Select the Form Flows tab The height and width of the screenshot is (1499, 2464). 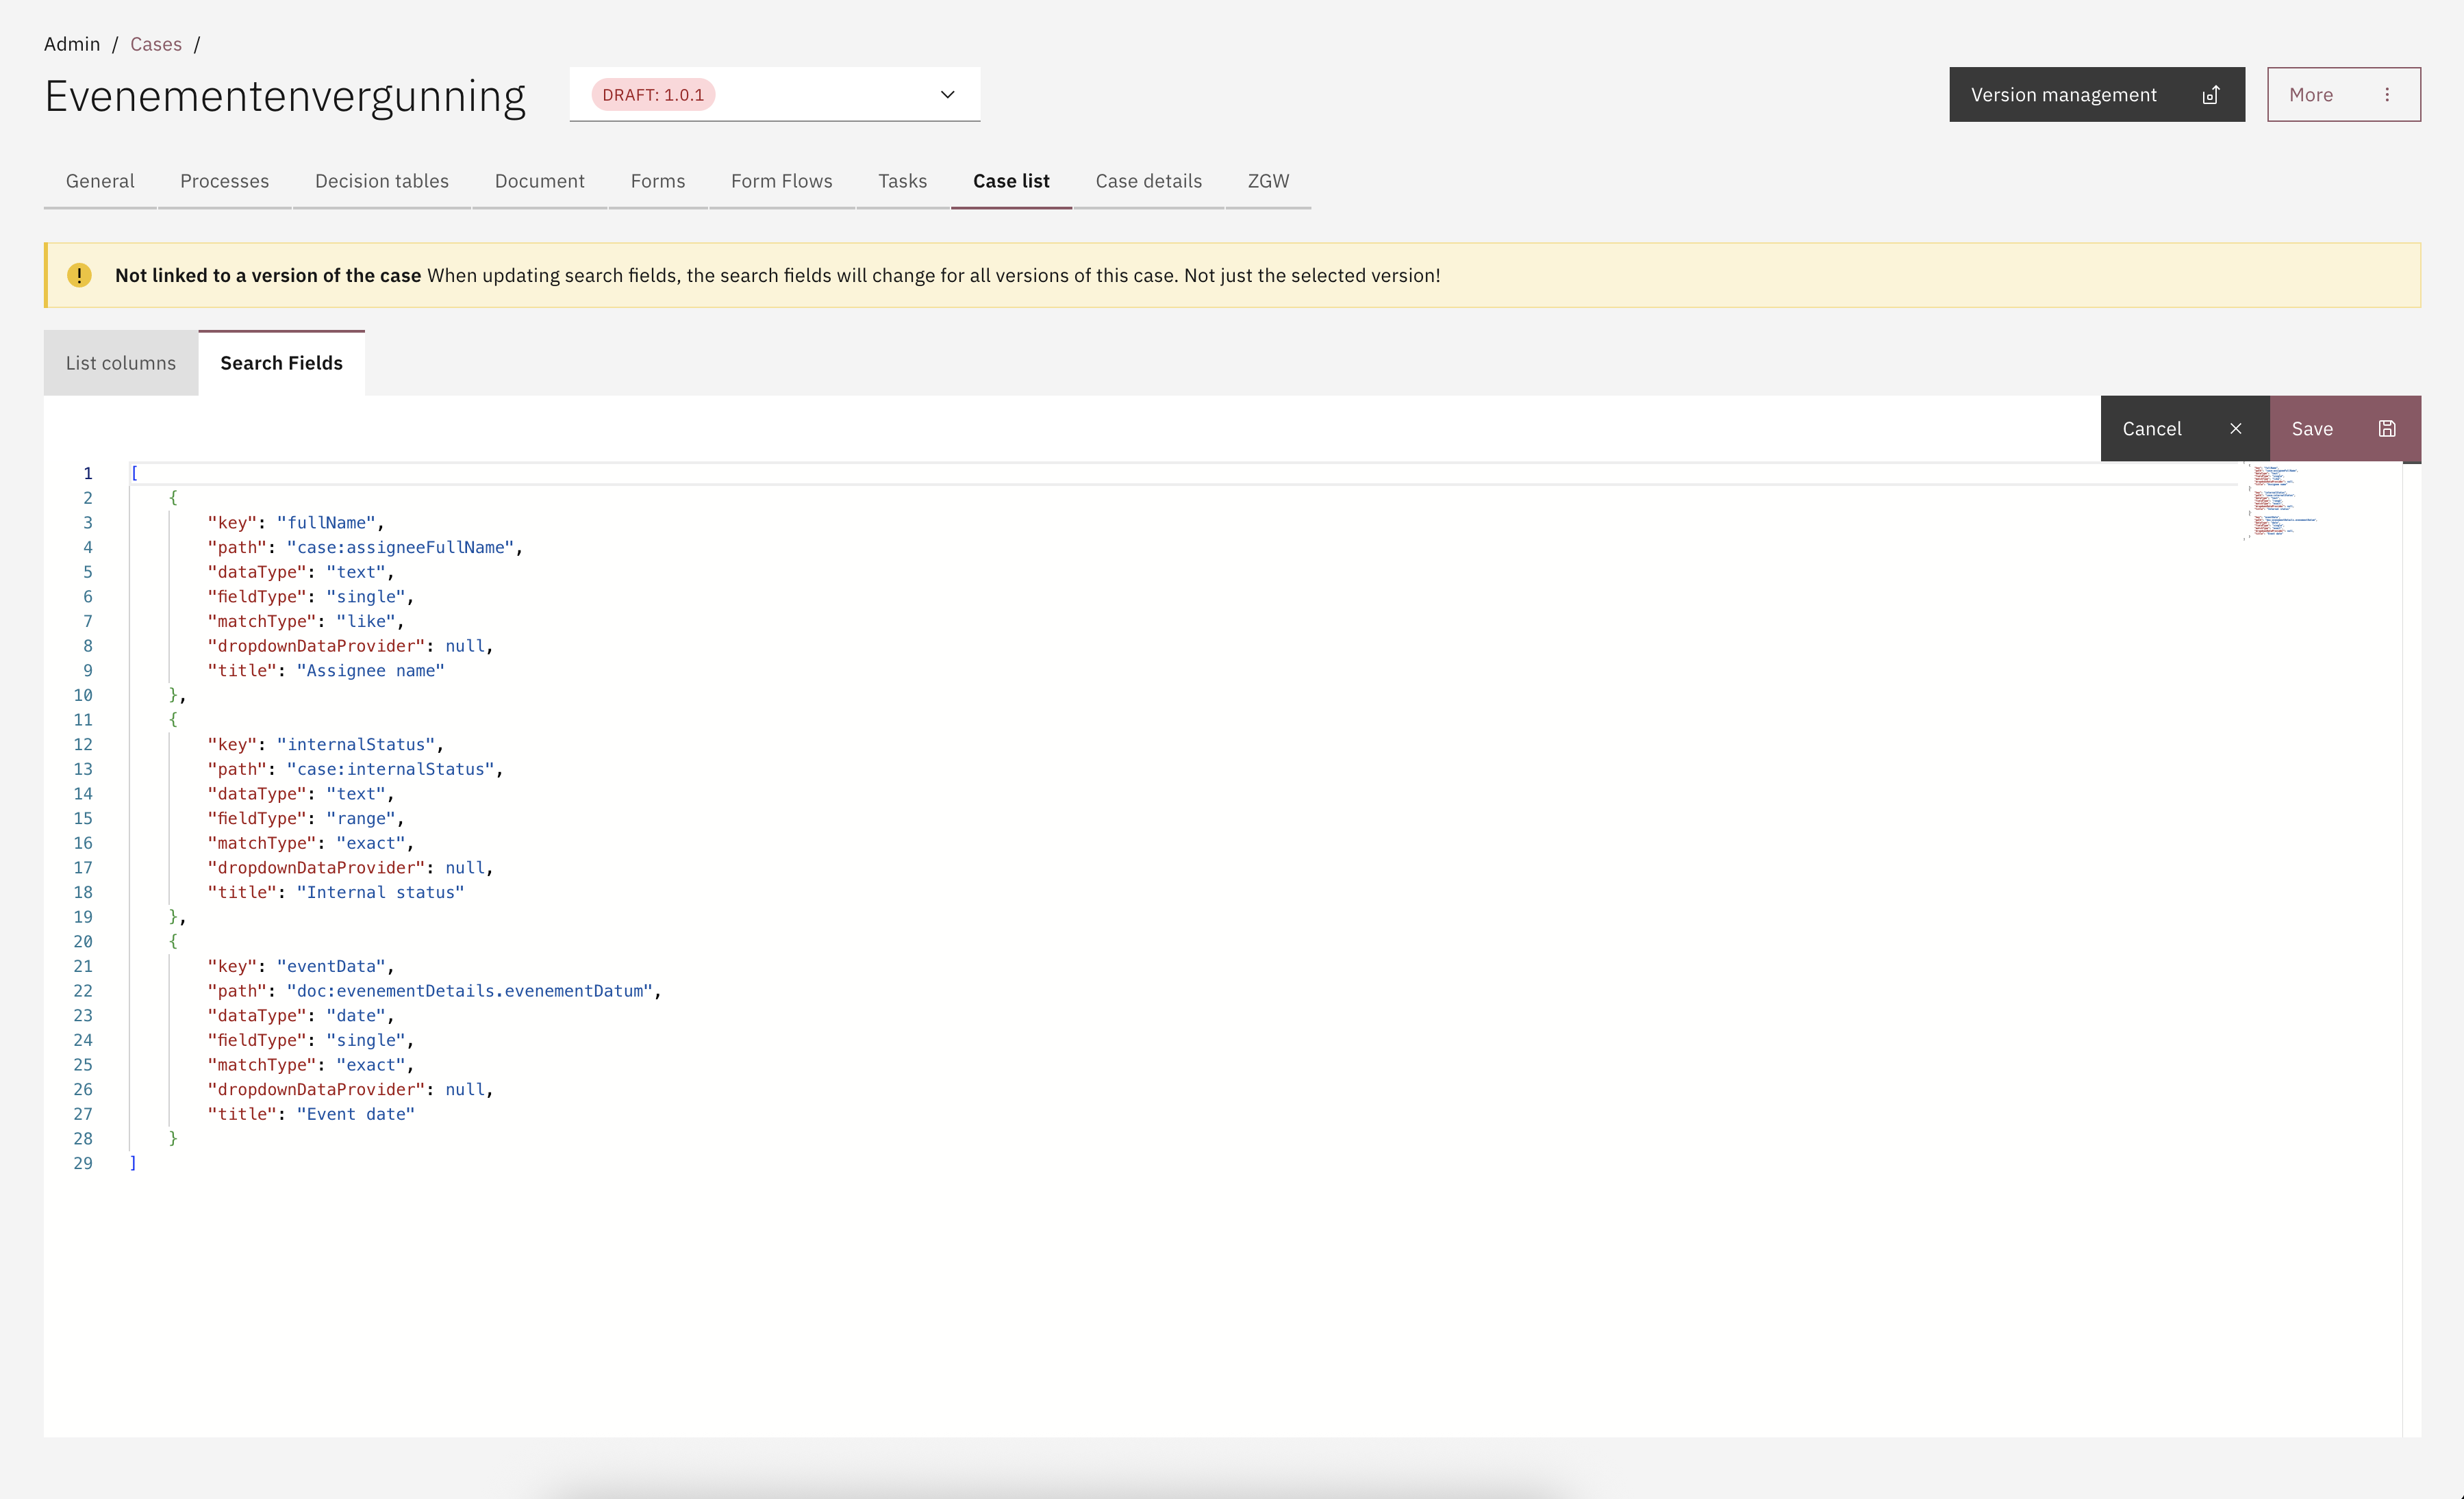tap(781, 181)
